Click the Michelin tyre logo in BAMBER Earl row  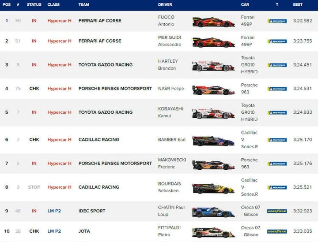(277, 140)
